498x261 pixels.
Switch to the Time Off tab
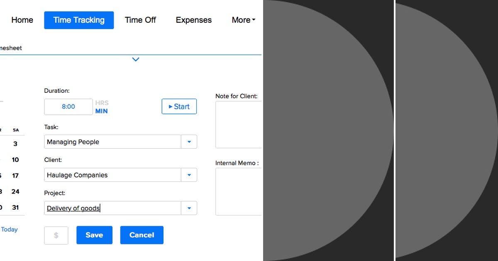[x=140, y=20]
